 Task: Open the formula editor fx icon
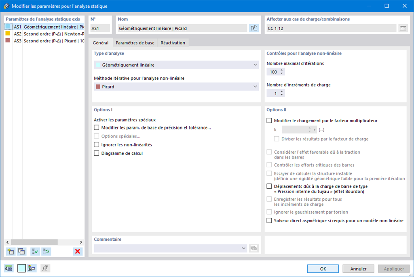pyautogui.click(x=45, y=268)
